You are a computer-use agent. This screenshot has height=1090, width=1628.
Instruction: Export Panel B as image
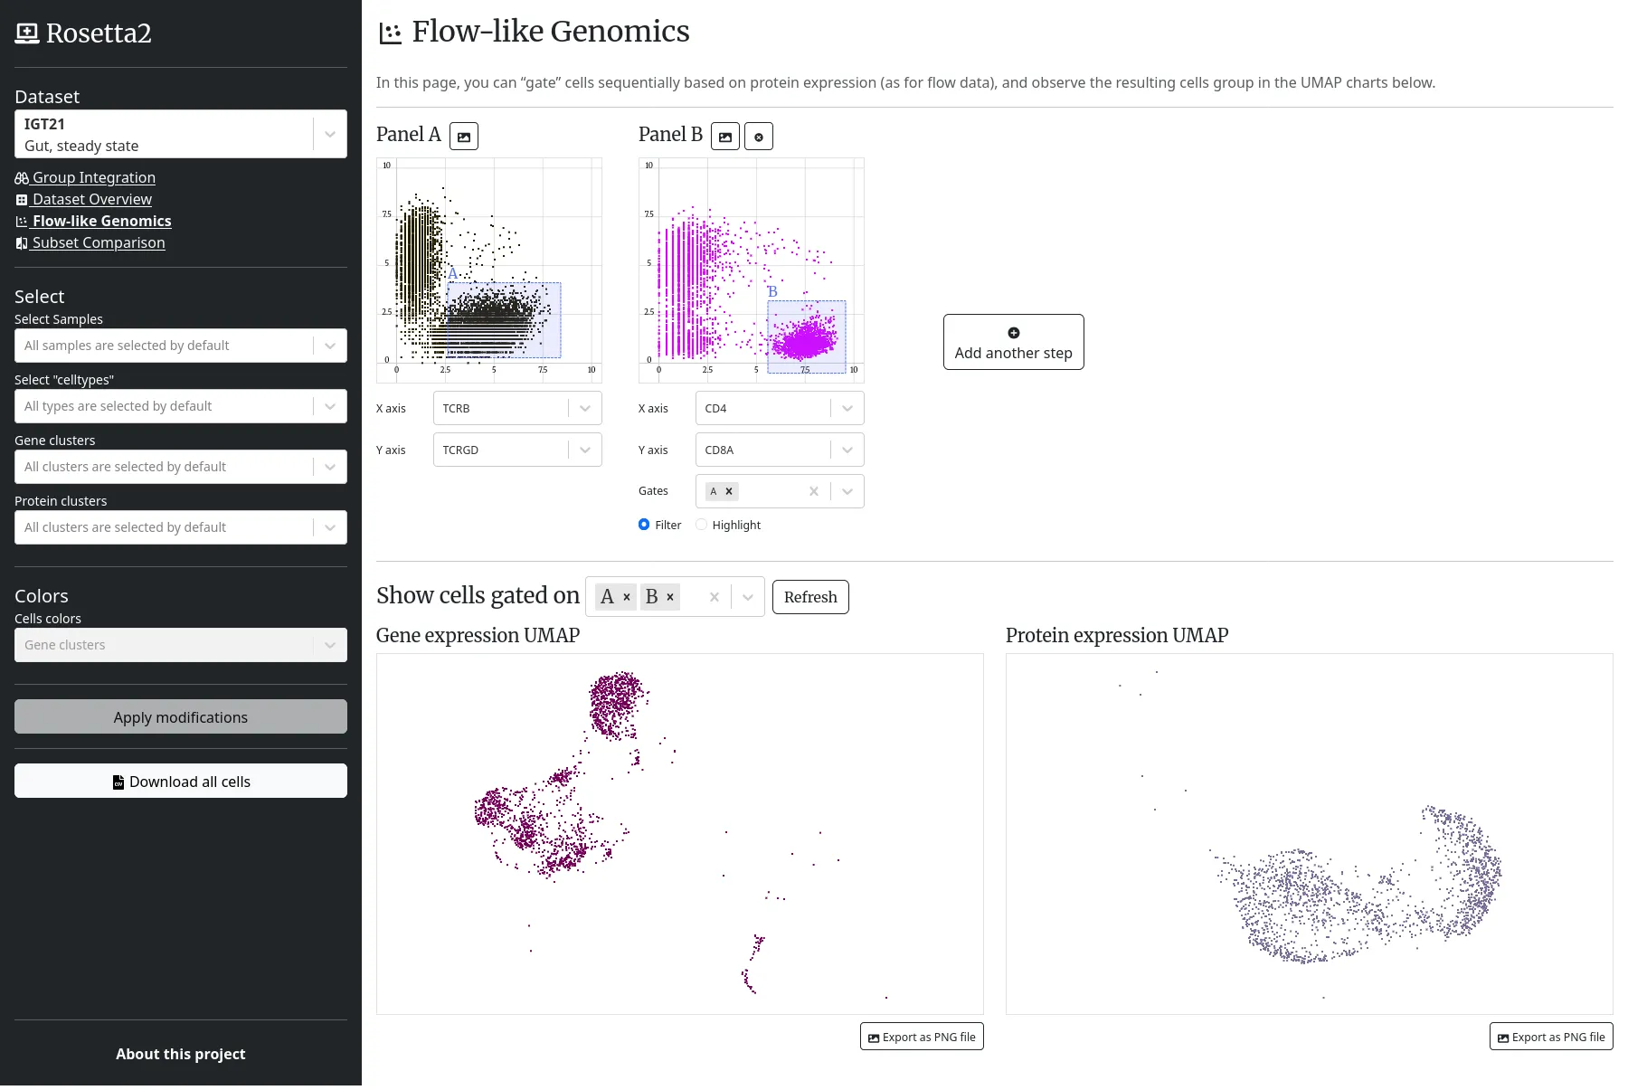coord(725,137)
